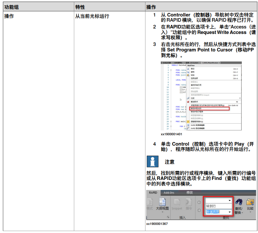Image resolution: width=258 pixels, height=233 pixels.
Task: Open the RAPID path editor icon
Action: coord(188,128)
